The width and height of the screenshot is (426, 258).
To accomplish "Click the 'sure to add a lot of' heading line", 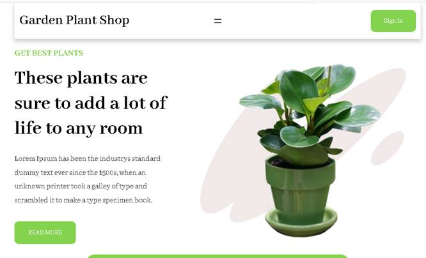I will [91, 103].
